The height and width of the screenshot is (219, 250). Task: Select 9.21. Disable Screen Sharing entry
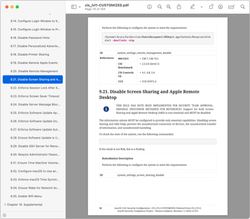click(32, 79)
